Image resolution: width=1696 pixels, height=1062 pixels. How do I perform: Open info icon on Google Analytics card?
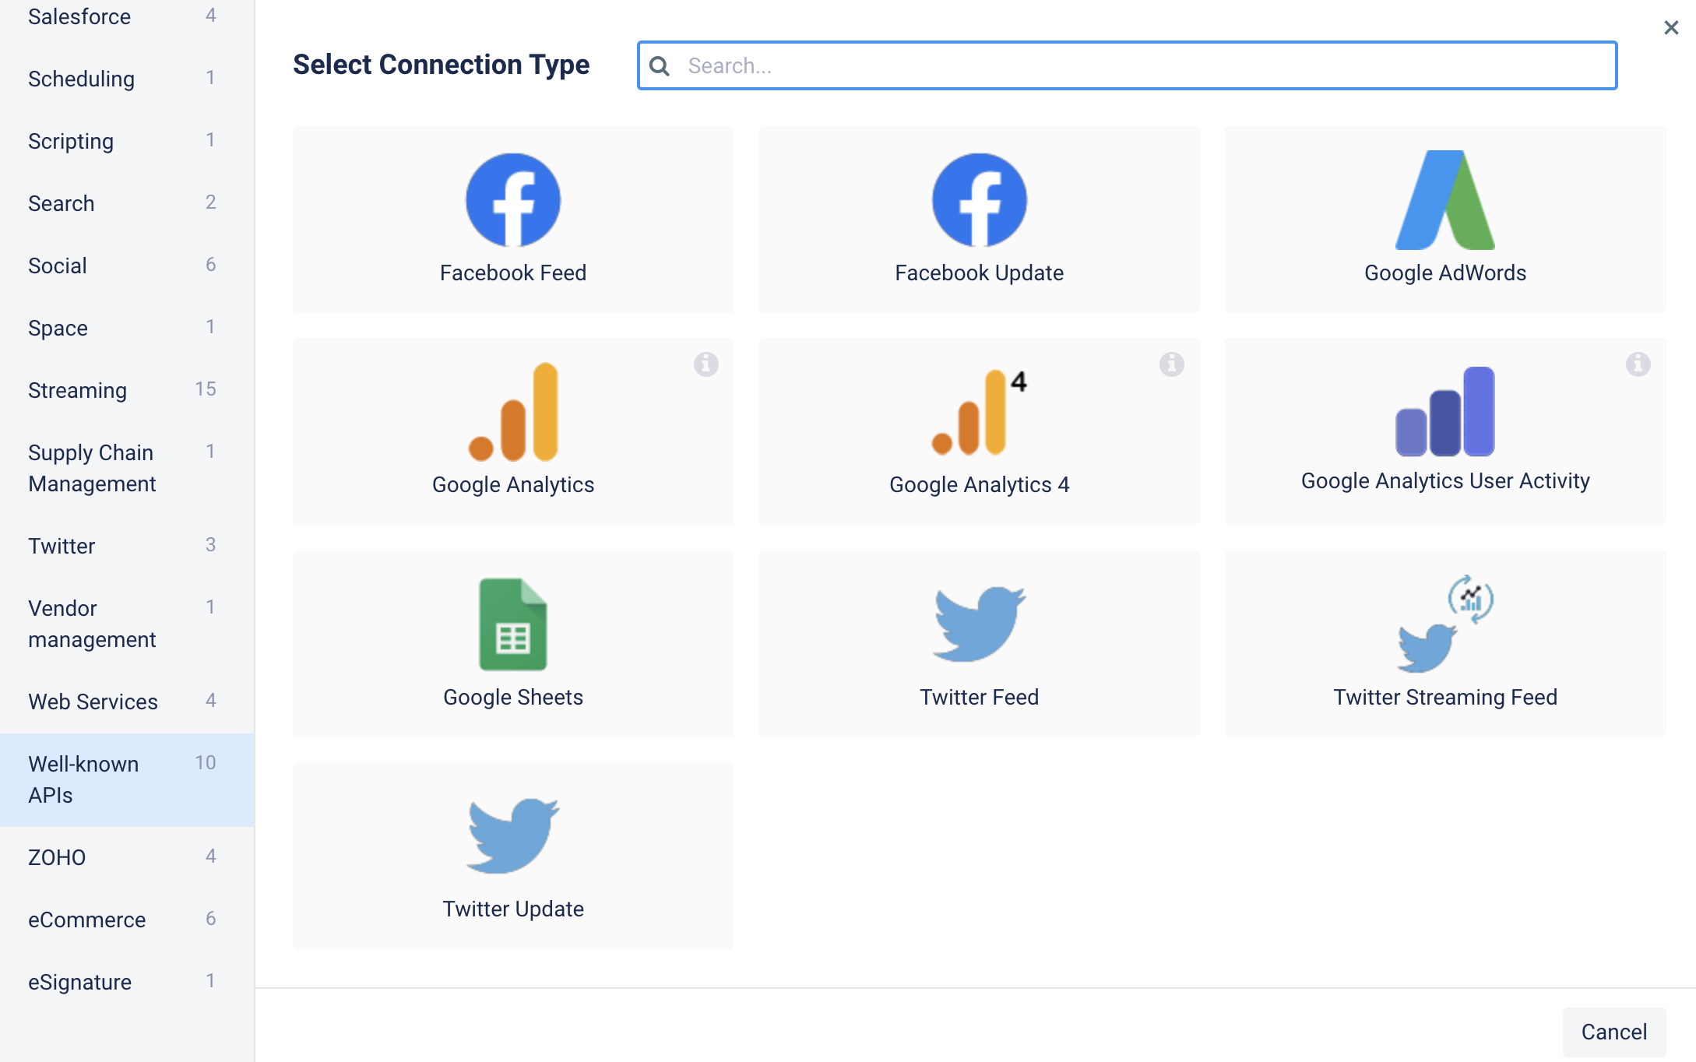coord(706,364)
